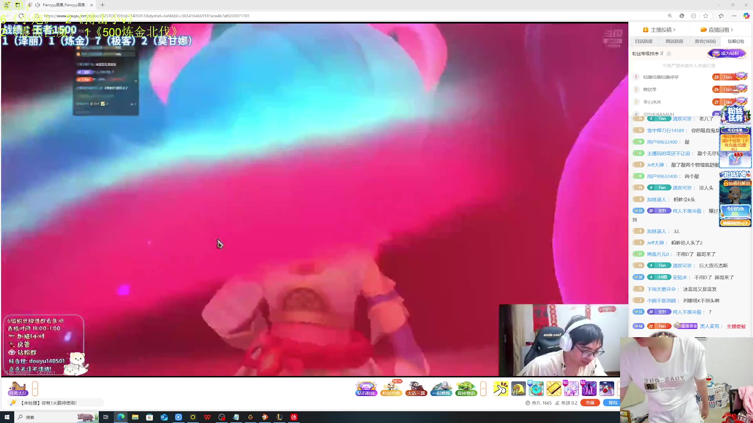Image resolution: width=753 pixels, height=423 pixels.
Task: Click chat username 下雨天要开伞
Action: [662, 289]
